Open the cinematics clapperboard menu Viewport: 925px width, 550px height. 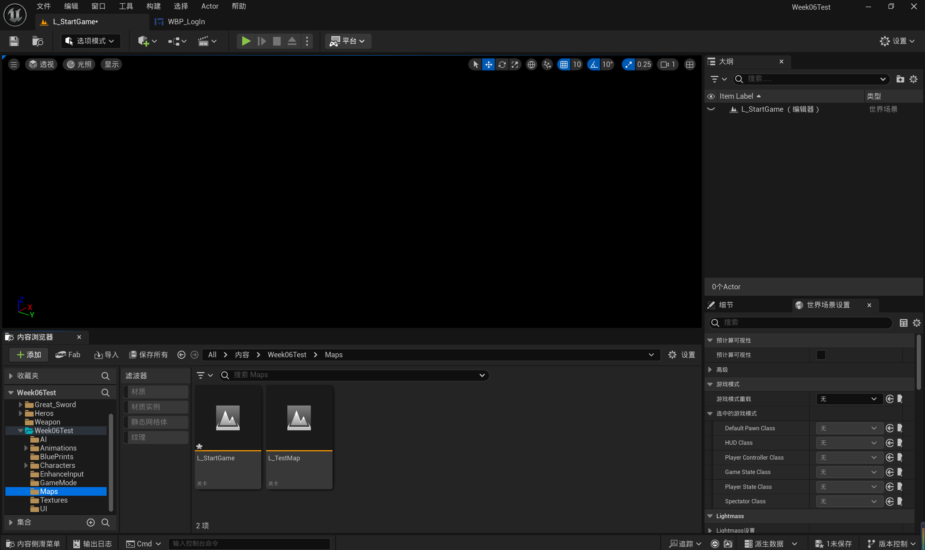point(207,41)
